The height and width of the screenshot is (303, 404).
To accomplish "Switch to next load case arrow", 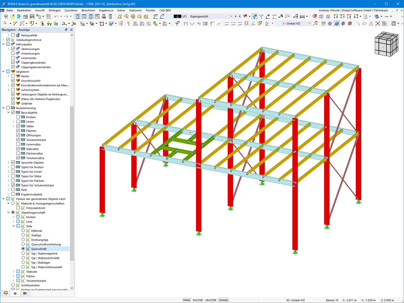I will [x=240, y=16].
